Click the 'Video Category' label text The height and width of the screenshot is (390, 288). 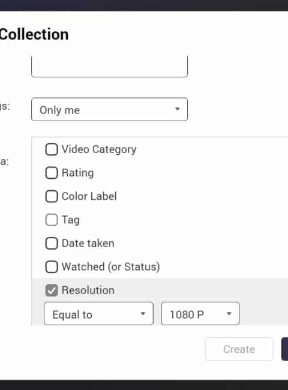click(x=99, y=150)
